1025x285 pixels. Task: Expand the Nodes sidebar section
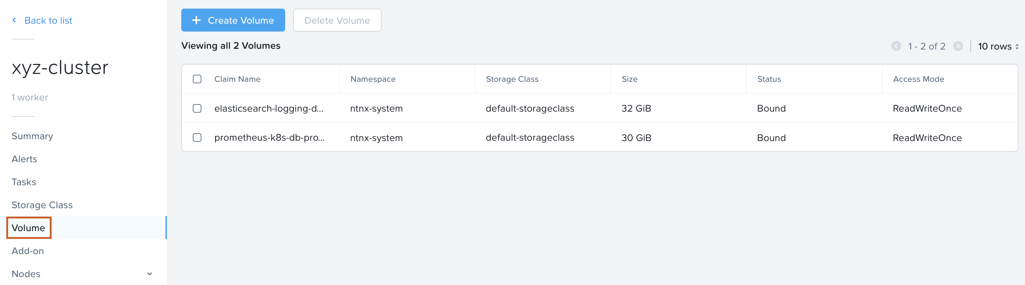tap(150, 274)
